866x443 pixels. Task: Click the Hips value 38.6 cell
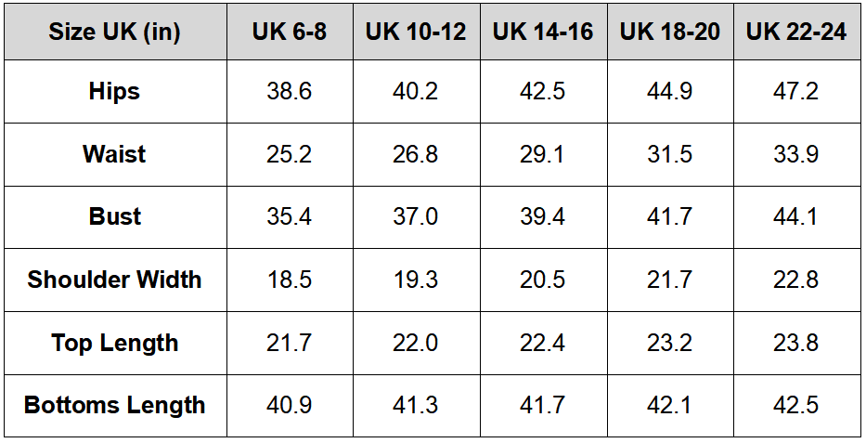[x=289, y=91]
